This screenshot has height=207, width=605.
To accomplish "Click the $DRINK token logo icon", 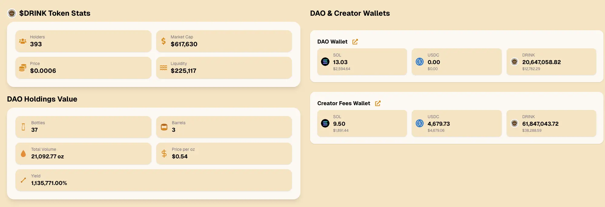I will [x=12, y=13].
